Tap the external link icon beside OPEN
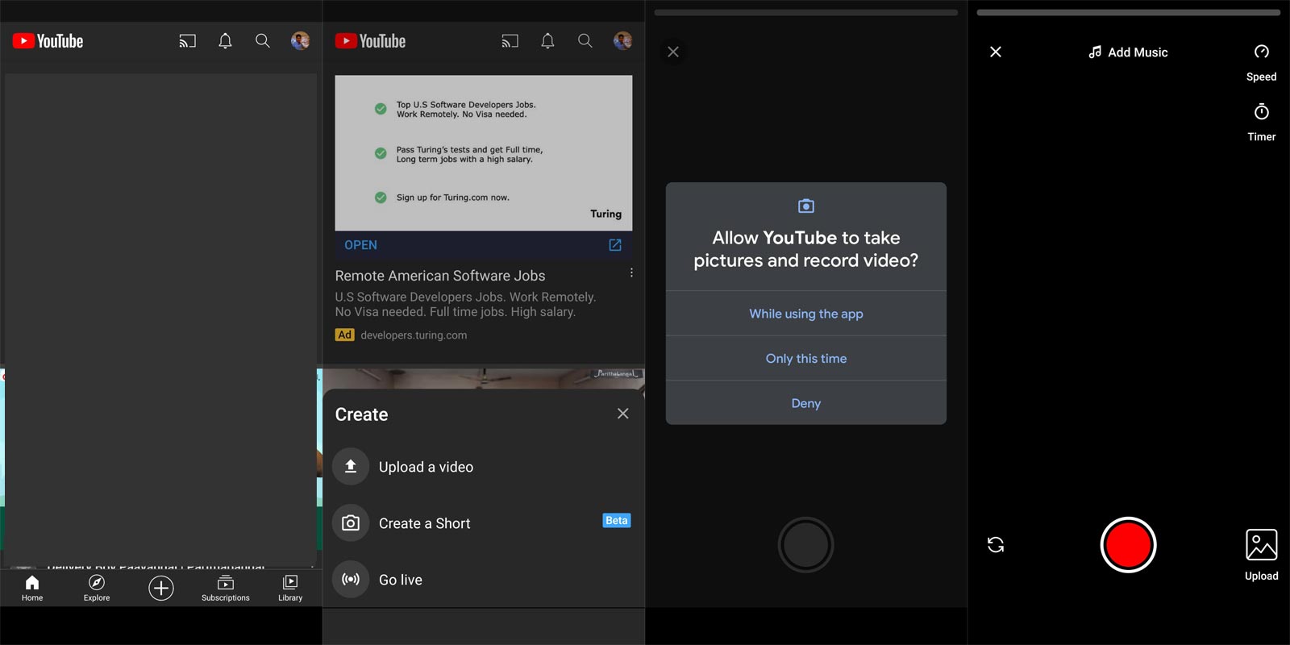This screenshot has height=645, width=1290. point(615,245)
